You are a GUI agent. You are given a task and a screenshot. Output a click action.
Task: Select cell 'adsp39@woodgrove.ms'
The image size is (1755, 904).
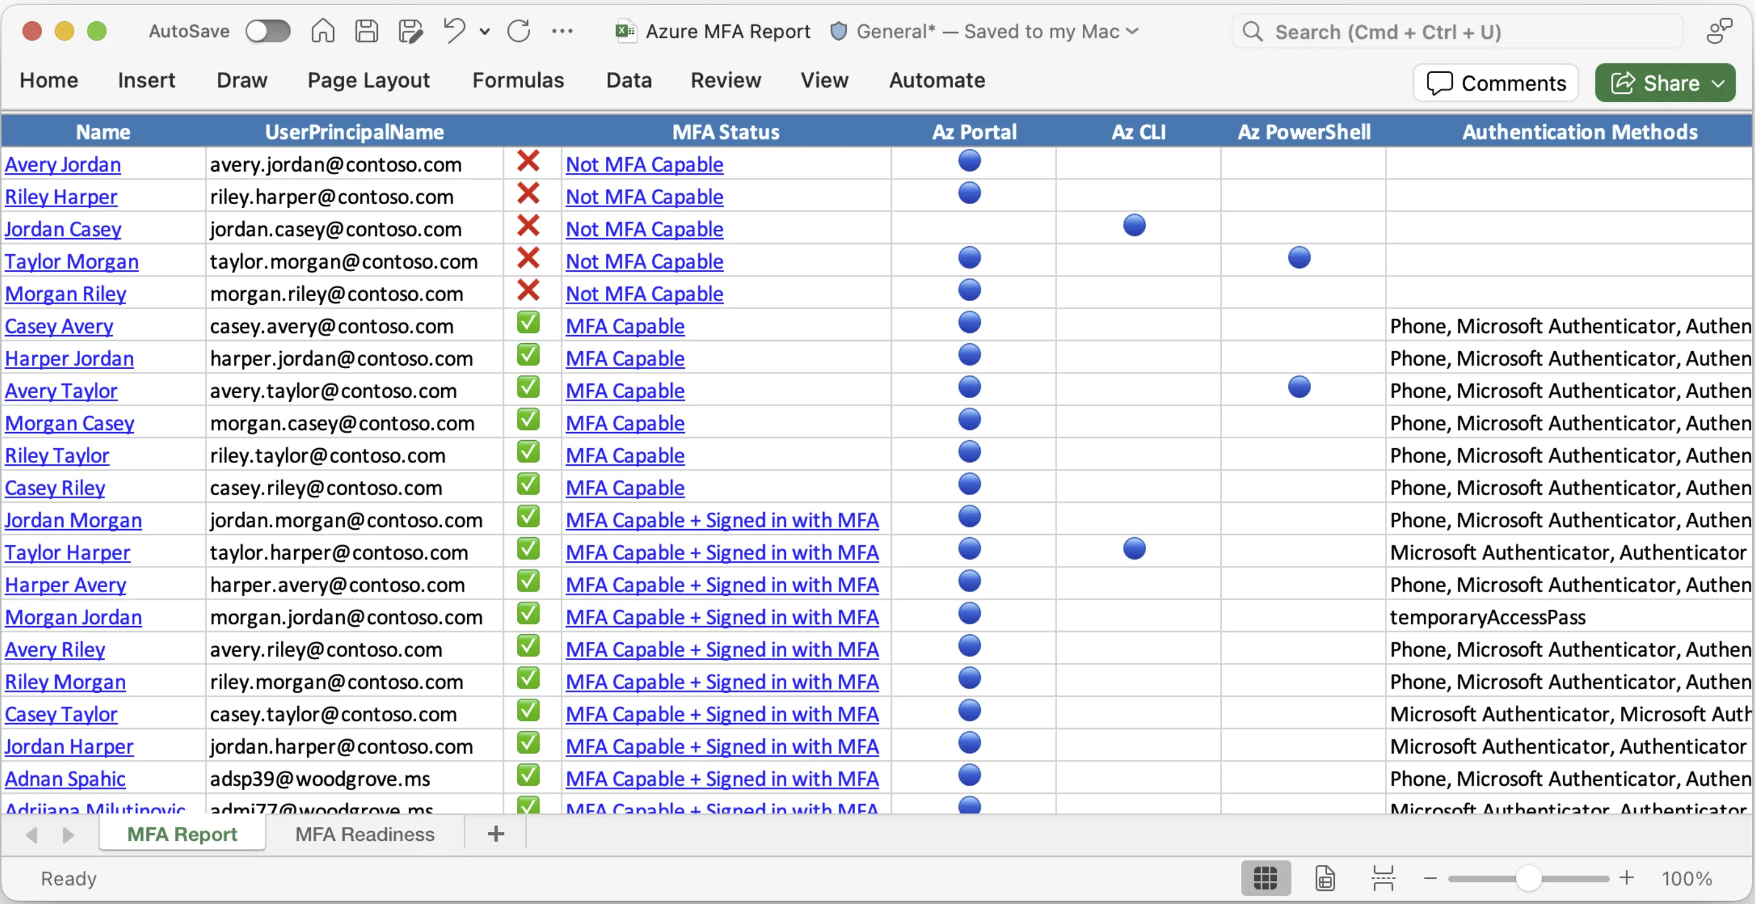click(354, 779)
